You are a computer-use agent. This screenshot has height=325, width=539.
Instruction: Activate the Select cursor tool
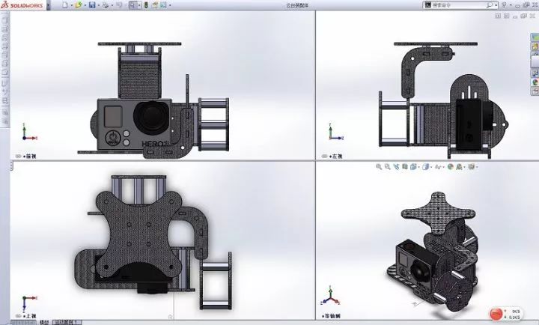(133, 5)
